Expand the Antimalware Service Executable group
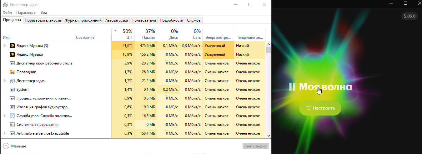The image size is (422, 154). click(x=4, y=133)
